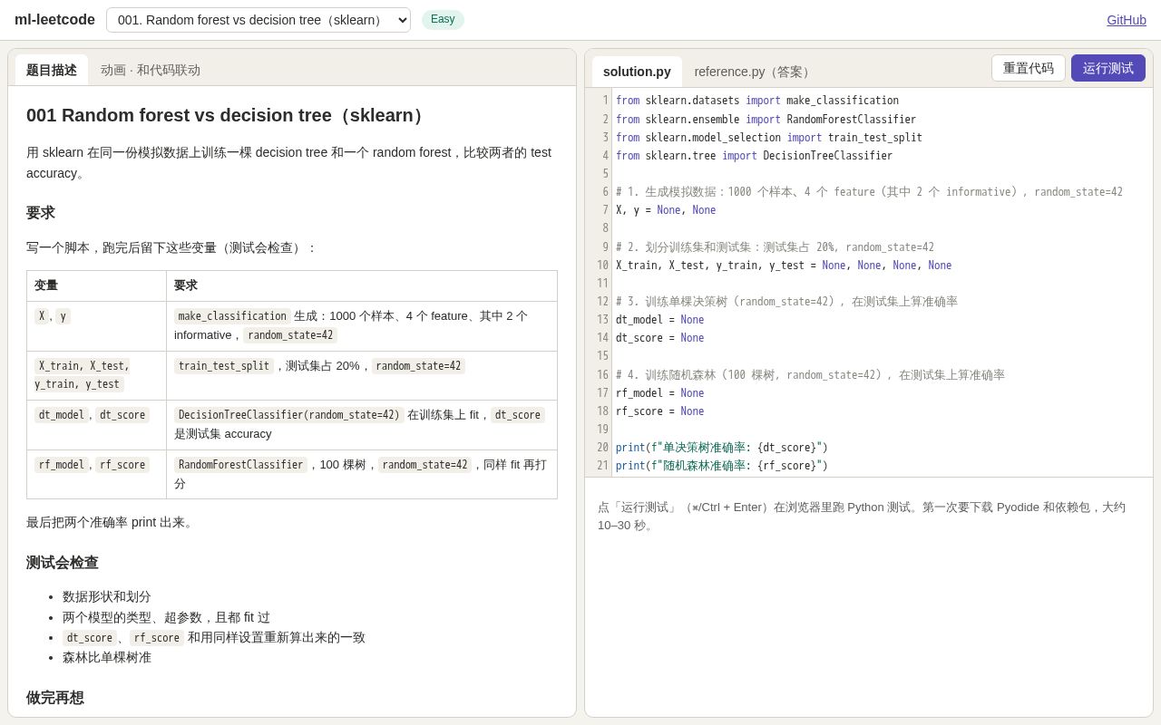
Task: Click the 测试会检查 section heading
Action: click(x=63, y=563)
